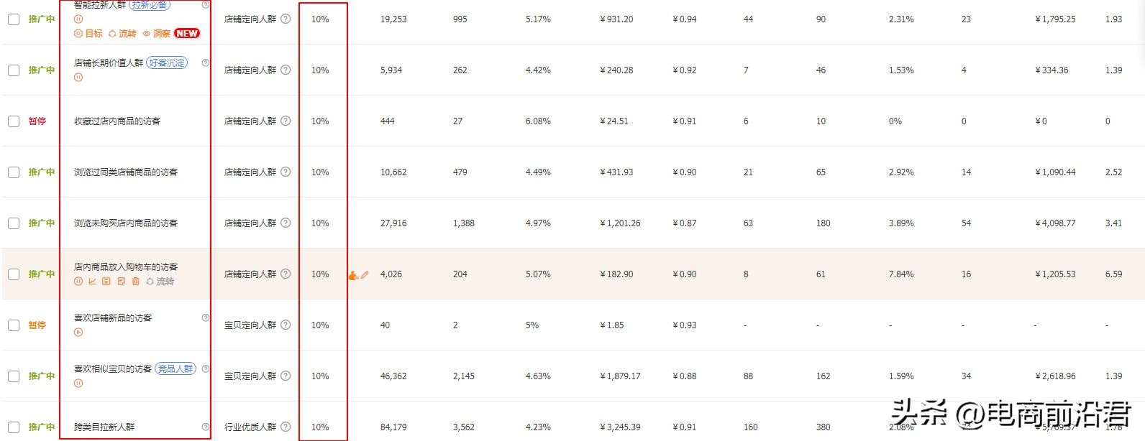Click the 竞品人群 tag

click(x=175, y=368)
